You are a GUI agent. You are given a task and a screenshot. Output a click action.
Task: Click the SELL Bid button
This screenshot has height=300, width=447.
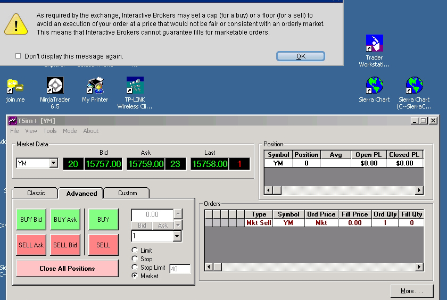65,245
